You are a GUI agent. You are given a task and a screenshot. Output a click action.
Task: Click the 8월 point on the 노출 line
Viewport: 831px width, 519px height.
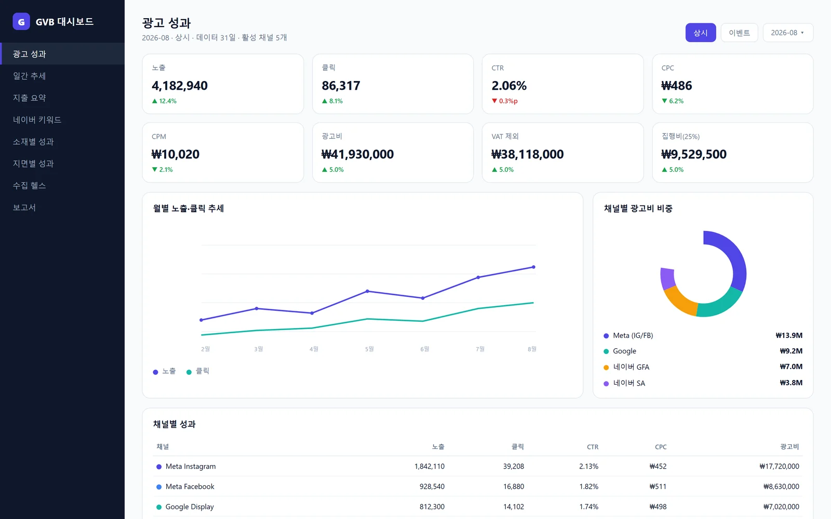(533, 267)
